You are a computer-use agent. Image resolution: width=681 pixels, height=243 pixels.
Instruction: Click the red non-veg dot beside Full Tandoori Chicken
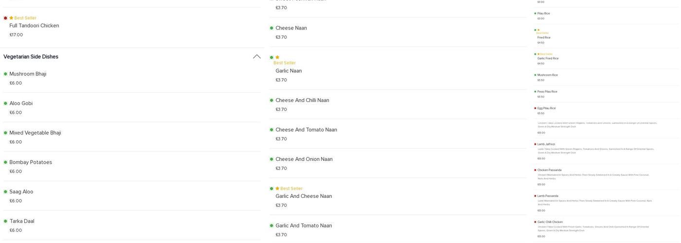click(5, 18)
